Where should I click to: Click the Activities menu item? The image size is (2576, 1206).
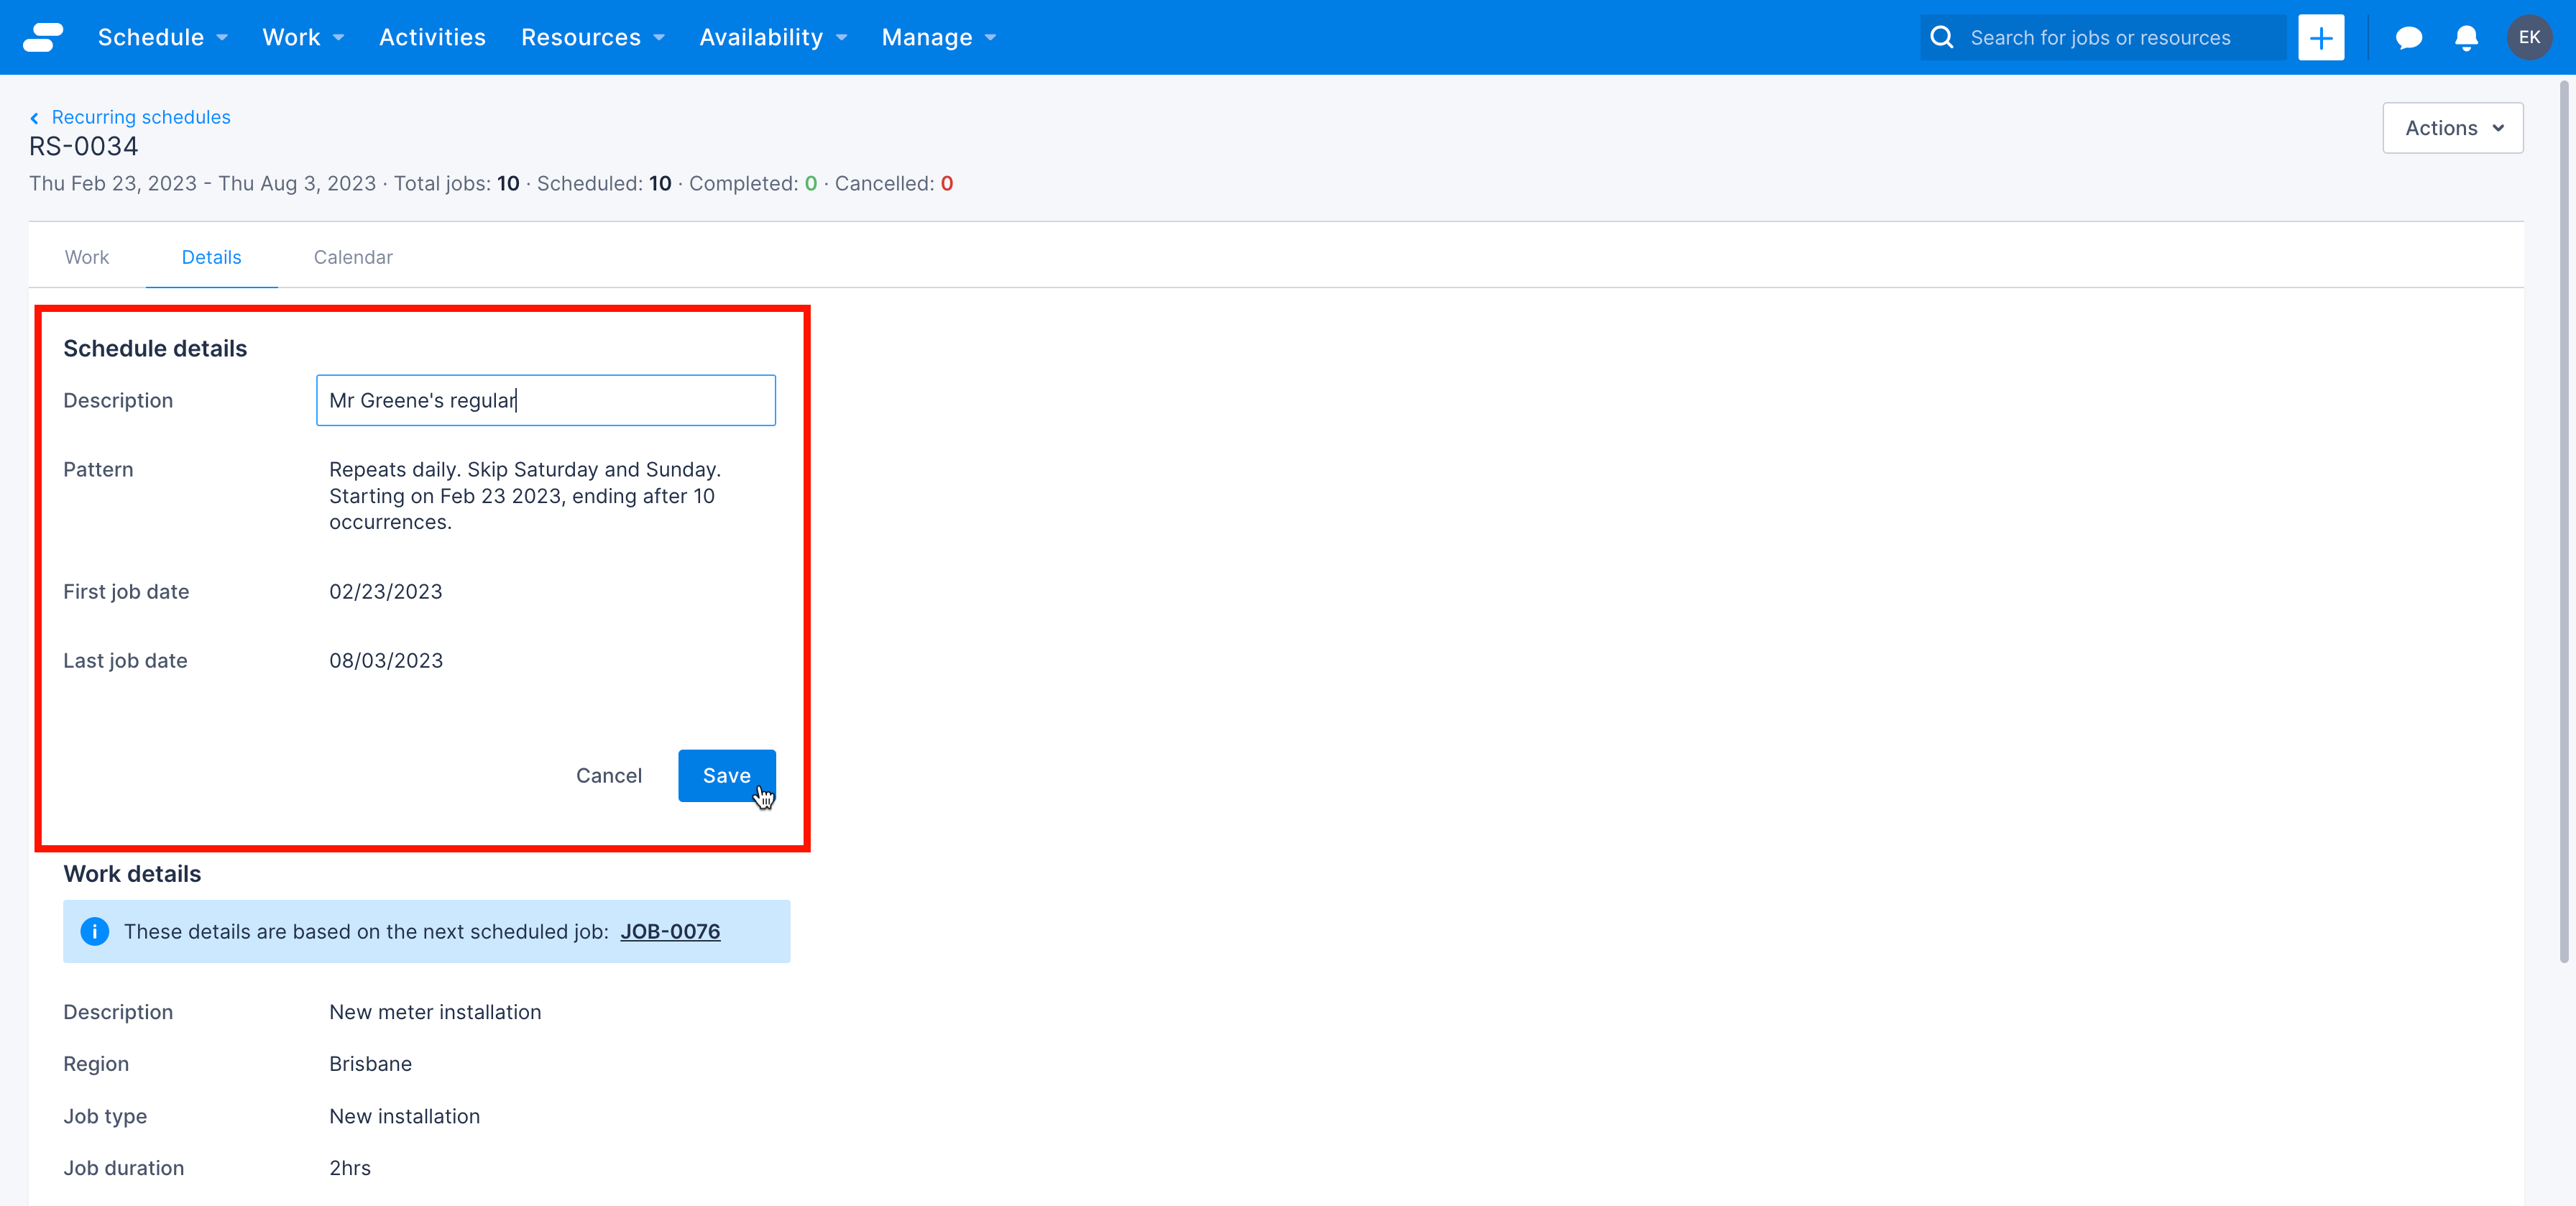432,36
